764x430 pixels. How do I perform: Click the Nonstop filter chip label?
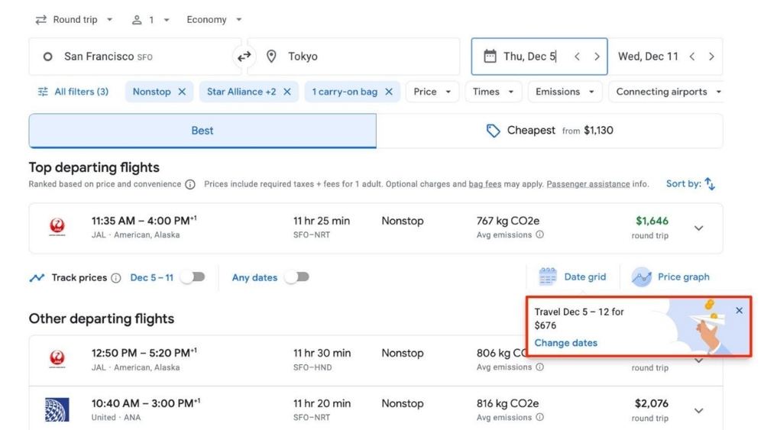[151, 92]
